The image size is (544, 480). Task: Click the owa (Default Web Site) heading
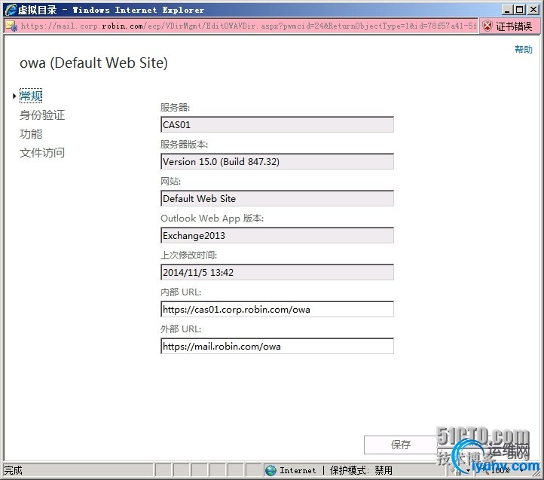coord(93,63)
